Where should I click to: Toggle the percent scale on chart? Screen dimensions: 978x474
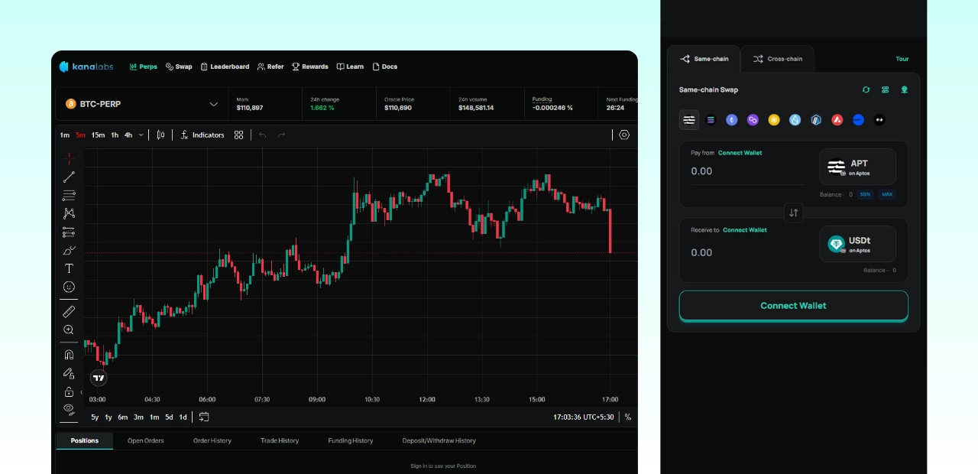(x=628, y=417)
